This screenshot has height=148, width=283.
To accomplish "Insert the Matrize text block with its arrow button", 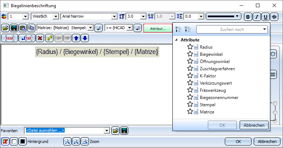I will [98, 28].
